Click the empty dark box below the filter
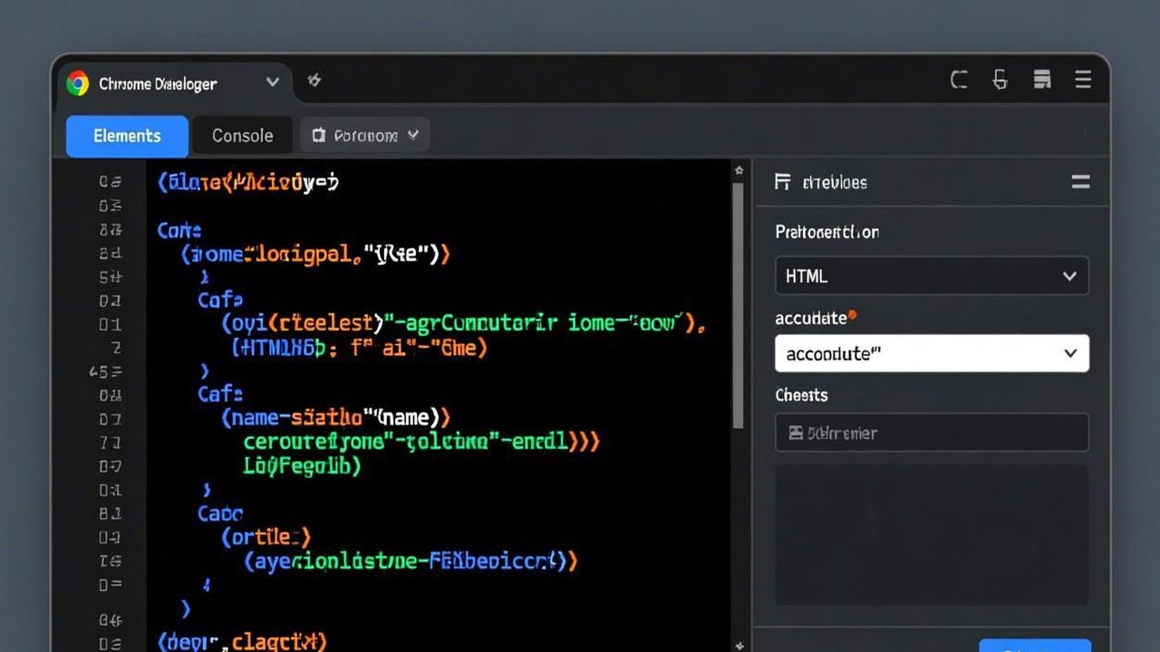This screenshot has width=1160, height=652. tap(932, 535)
